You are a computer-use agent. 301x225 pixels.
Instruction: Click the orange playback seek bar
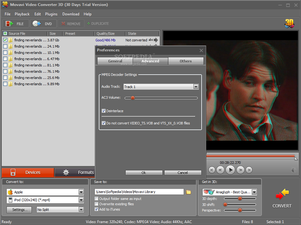(x=251, y=156)
